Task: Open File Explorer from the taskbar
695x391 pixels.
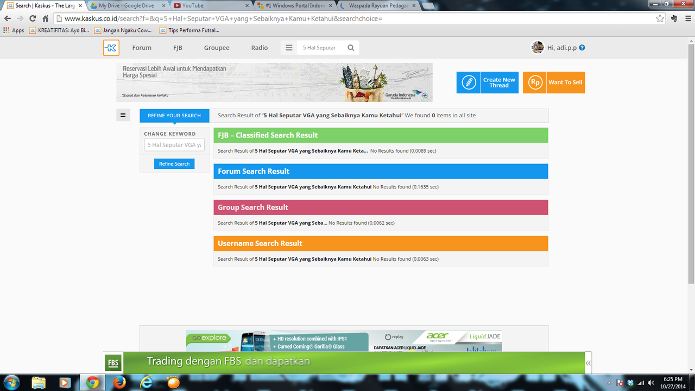Action: click(39, 382)
